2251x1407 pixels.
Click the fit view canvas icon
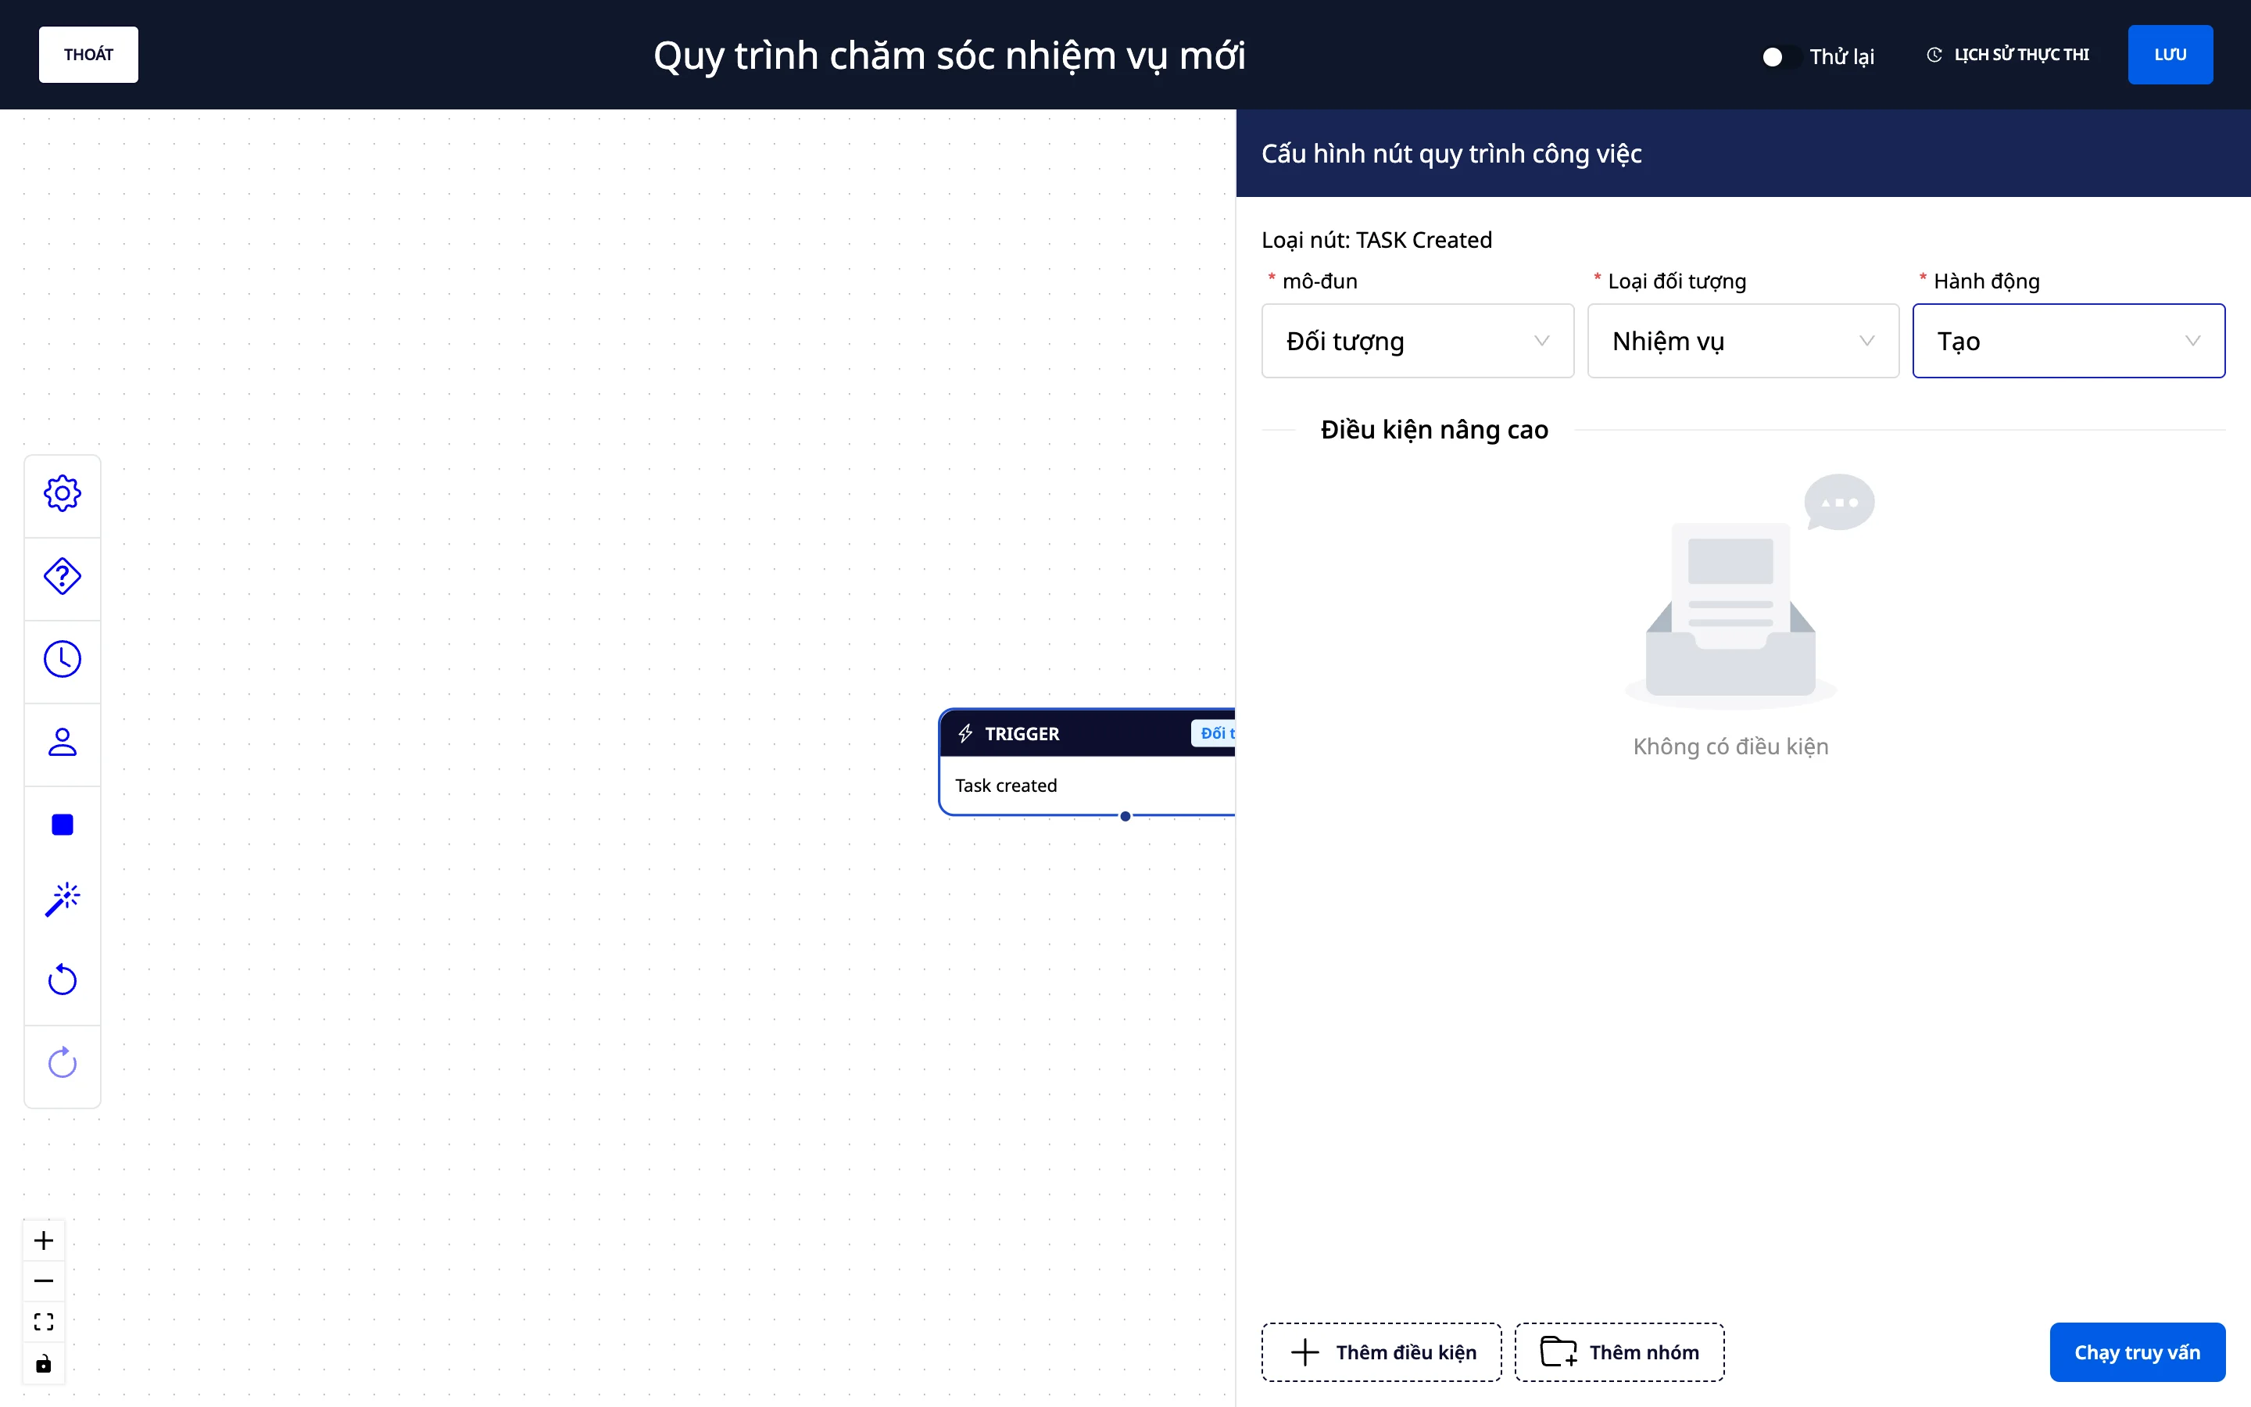pos(44,1323)
